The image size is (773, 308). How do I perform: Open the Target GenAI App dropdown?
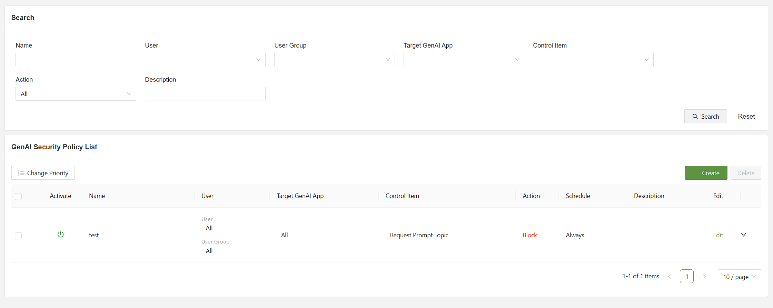point(464,60)
